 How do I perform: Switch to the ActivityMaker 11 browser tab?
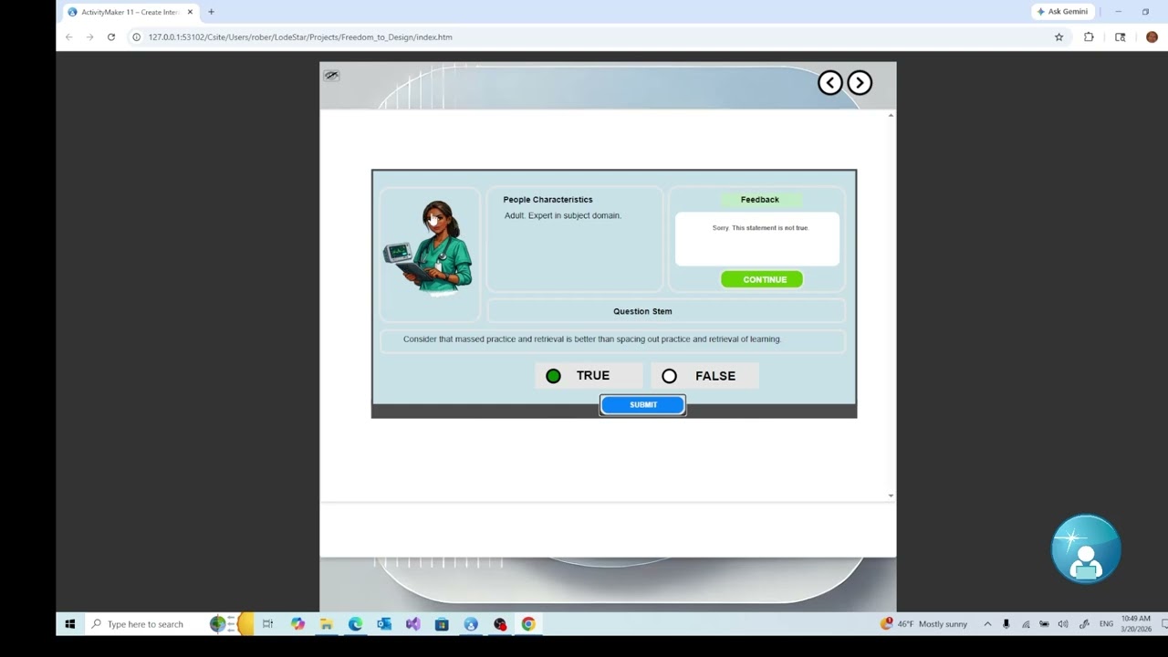pyautogui.click(x=130, y=12)
